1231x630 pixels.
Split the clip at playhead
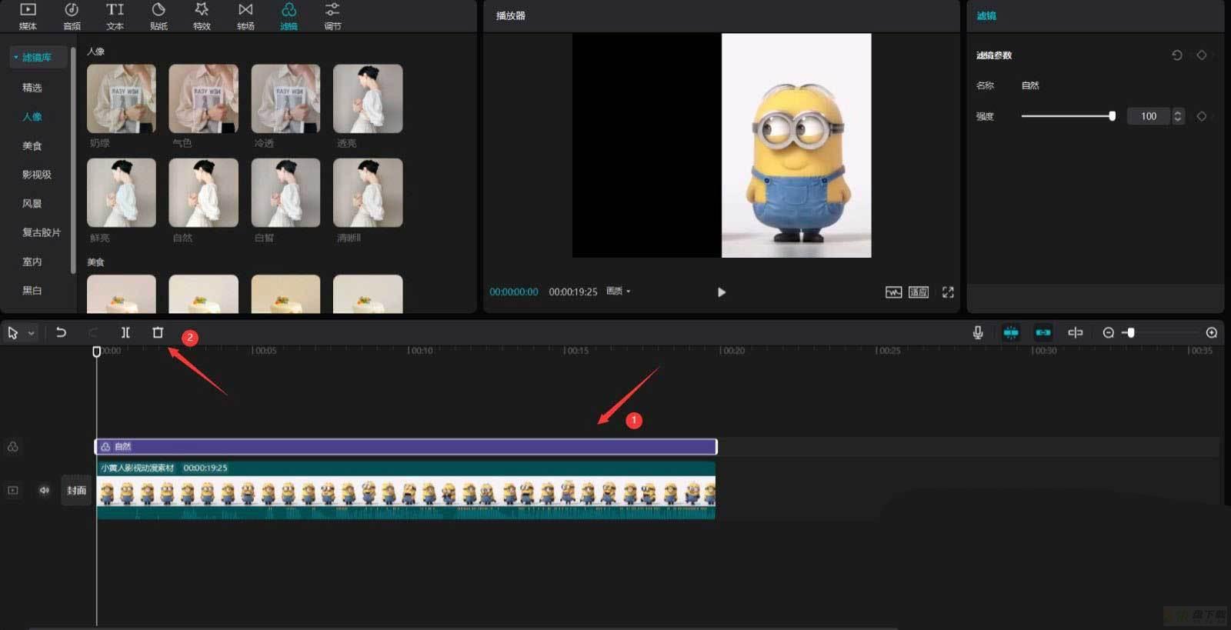tap(125, 332)
